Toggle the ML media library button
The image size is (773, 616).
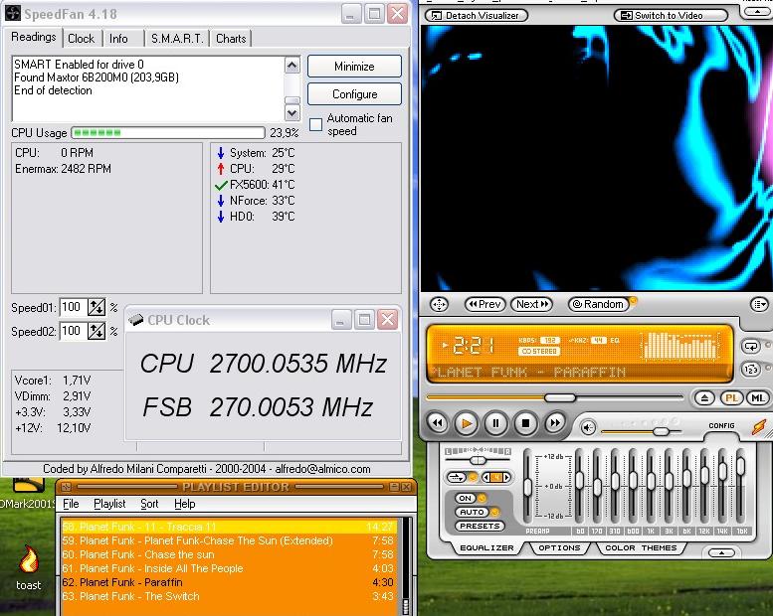[x=758, y=397]
